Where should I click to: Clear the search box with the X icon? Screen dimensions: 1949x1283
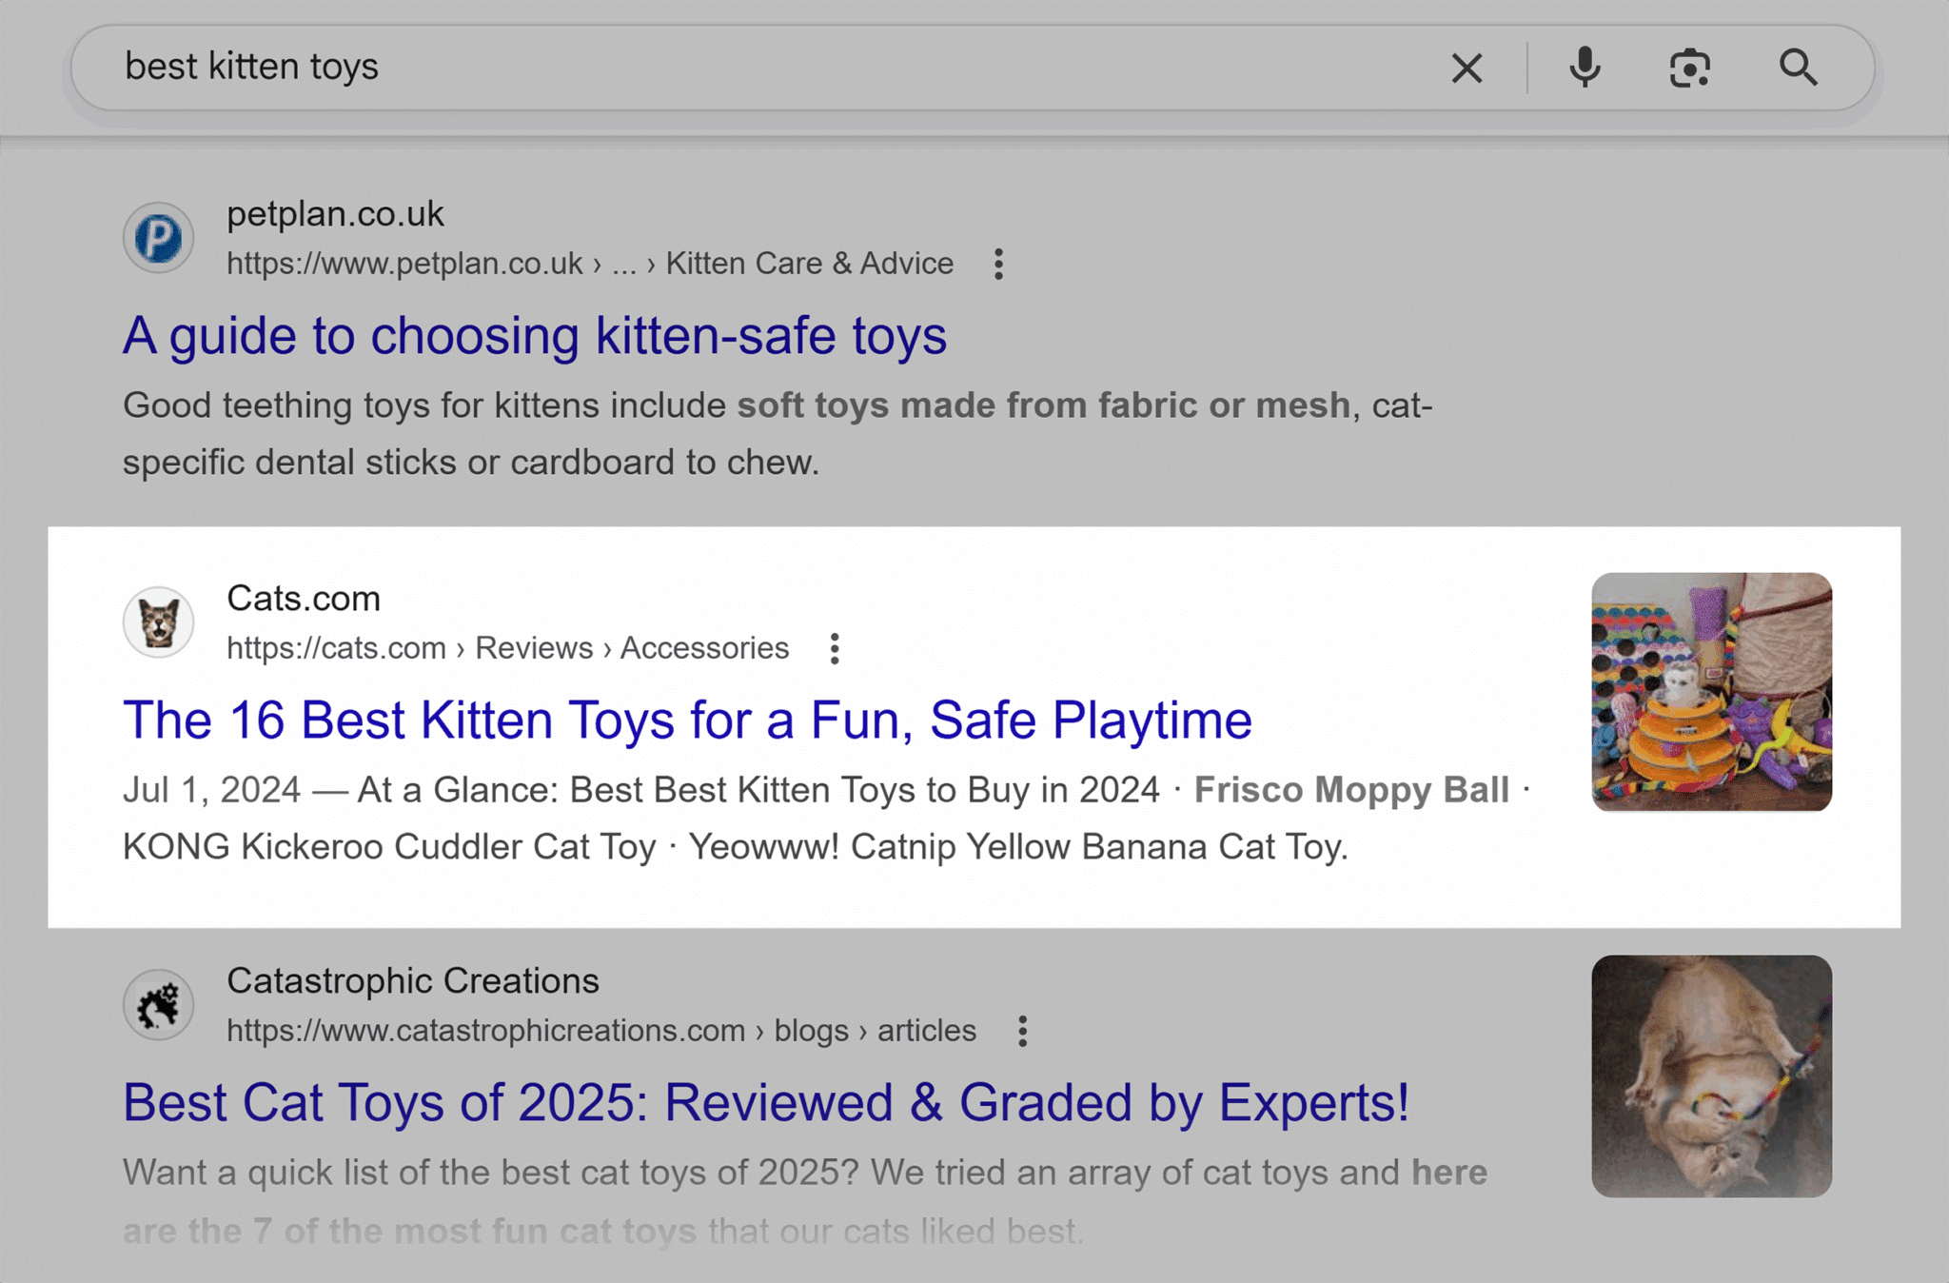1467,68
